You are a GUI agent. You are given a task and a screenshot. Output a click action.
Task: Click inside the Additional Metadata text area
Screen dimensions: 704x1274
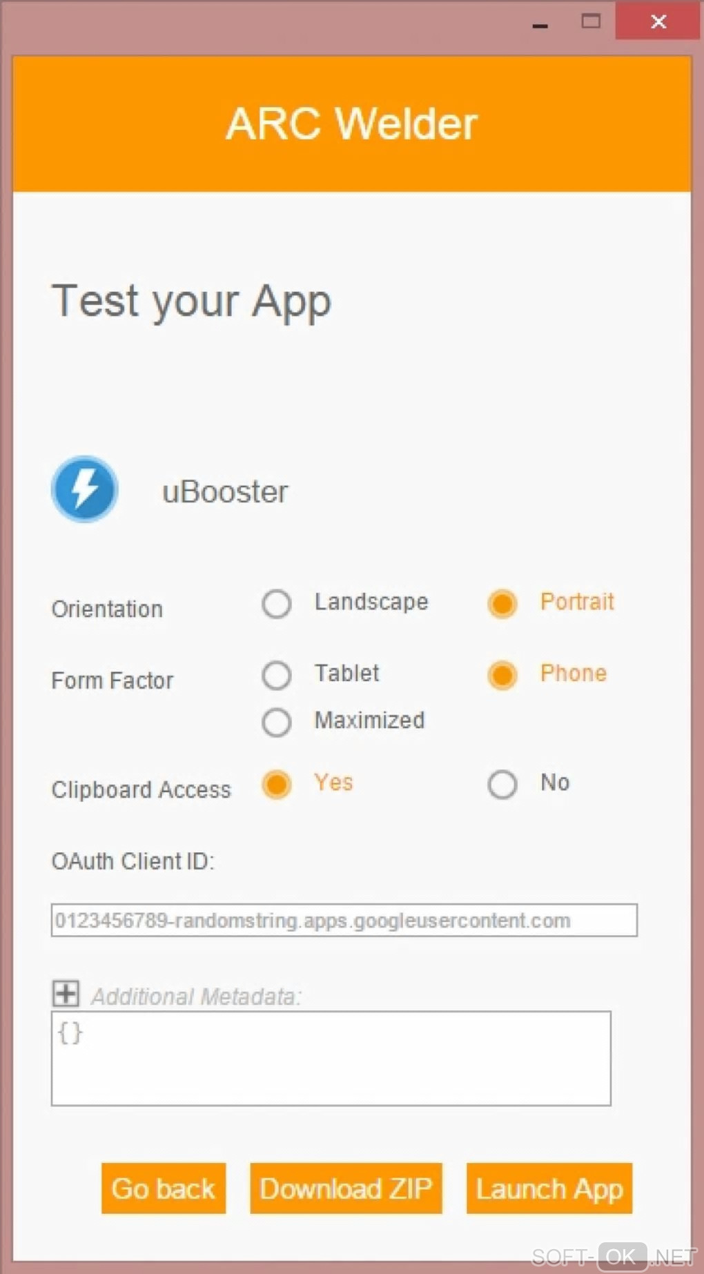(331, 1058)
